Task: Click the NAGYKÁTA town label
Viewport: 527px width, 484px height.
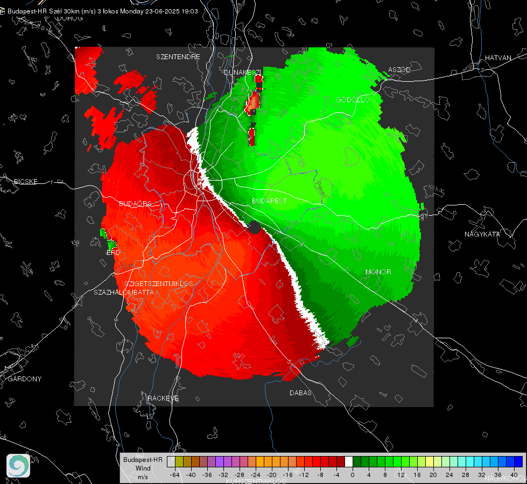Action: [x=482, y=234]
